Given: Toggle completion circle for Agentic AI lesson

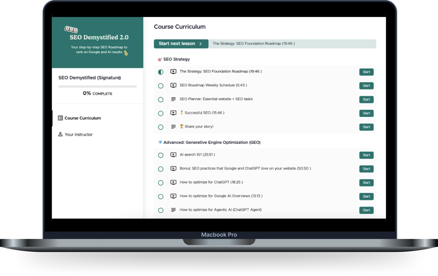Looking at the screenshot, I should click(161, 210).
